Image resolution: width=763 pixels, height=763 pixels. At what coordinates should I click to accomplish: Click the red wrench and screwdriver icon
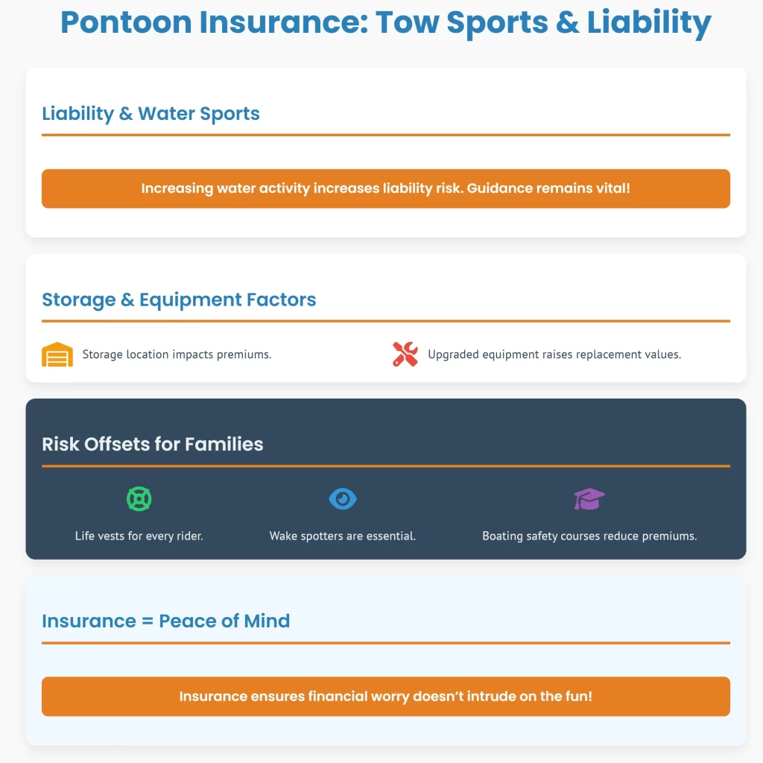[x=405, y=354]
